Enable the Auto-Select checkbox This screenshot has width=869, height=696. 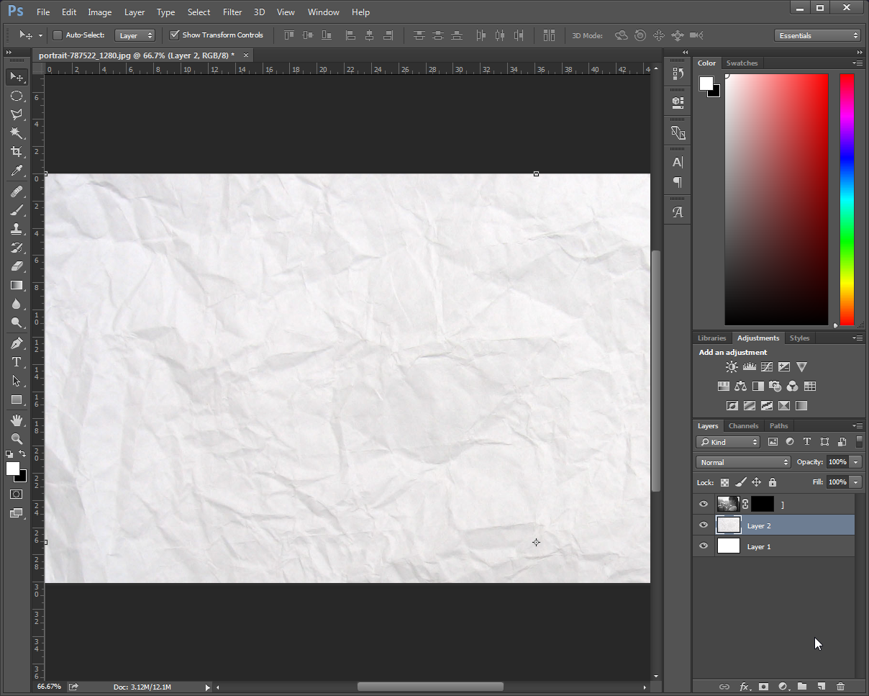point(58,35)
